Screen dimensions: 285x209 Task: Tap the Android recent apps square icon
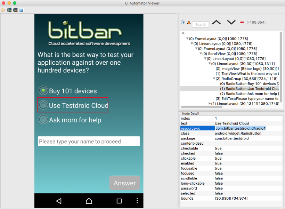[x=119, y=201]
